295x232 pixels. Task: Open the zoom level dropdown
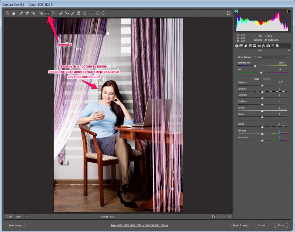(26, 217)
